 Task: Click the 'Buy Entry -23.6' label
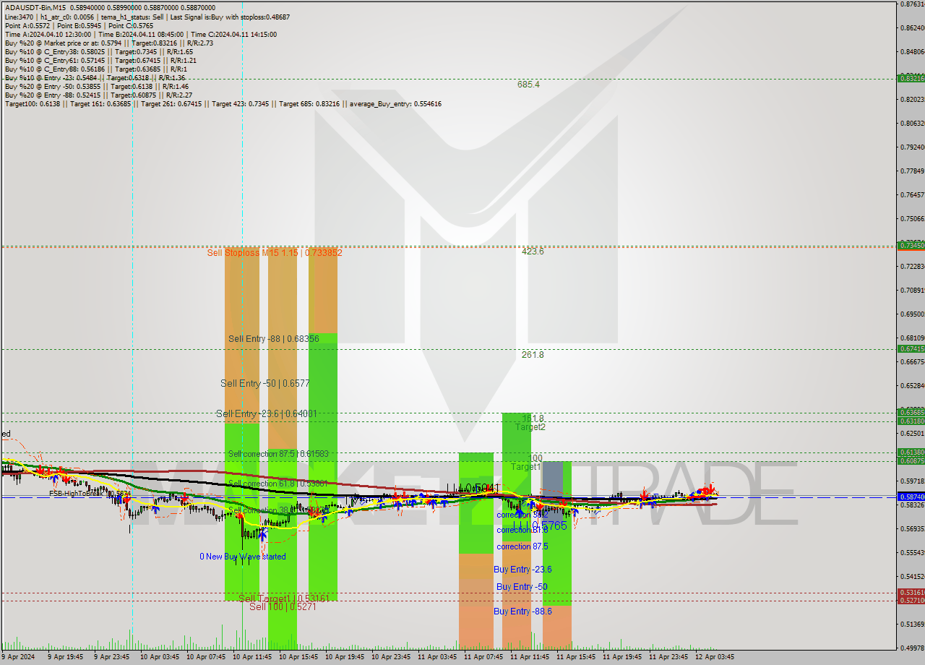(x=523, y=570)
